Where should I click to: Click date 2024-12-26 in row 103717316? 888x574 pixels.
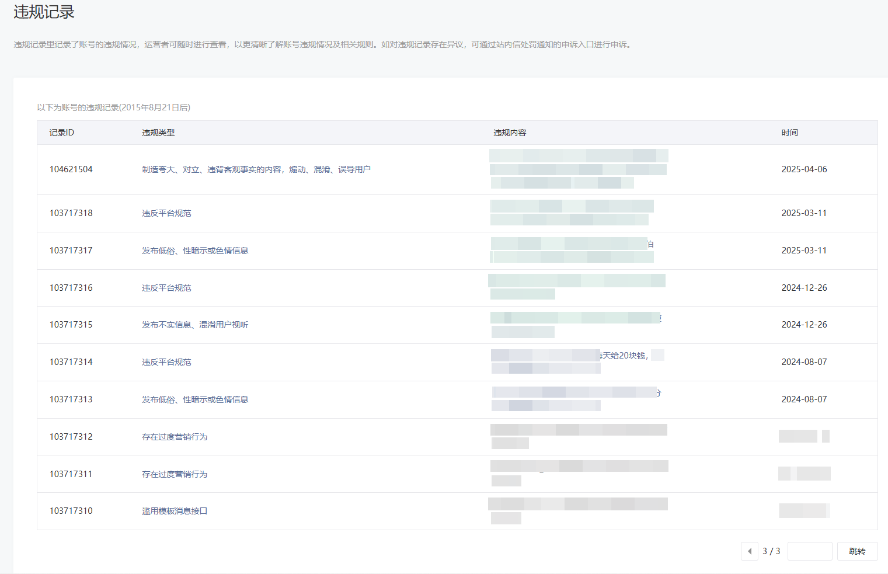pos(804,288)
